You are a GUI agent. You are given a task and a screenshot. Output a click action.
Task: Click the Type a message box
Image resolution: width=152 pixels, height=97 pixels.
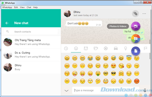click(106, 90)
